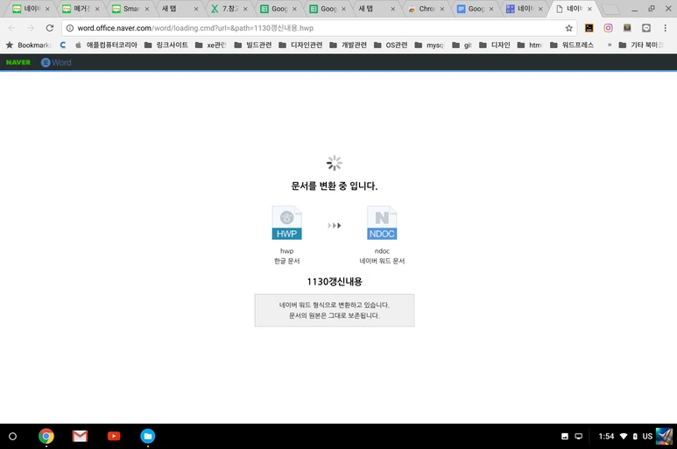This screenshot has width=677, height=449.
Task: Open the Files app from the shelf
Action: 148,436
